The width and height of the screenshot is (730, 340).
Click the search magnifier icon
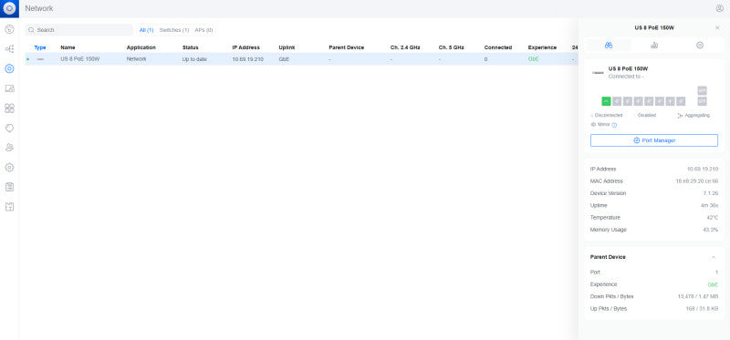pos(31,30)
